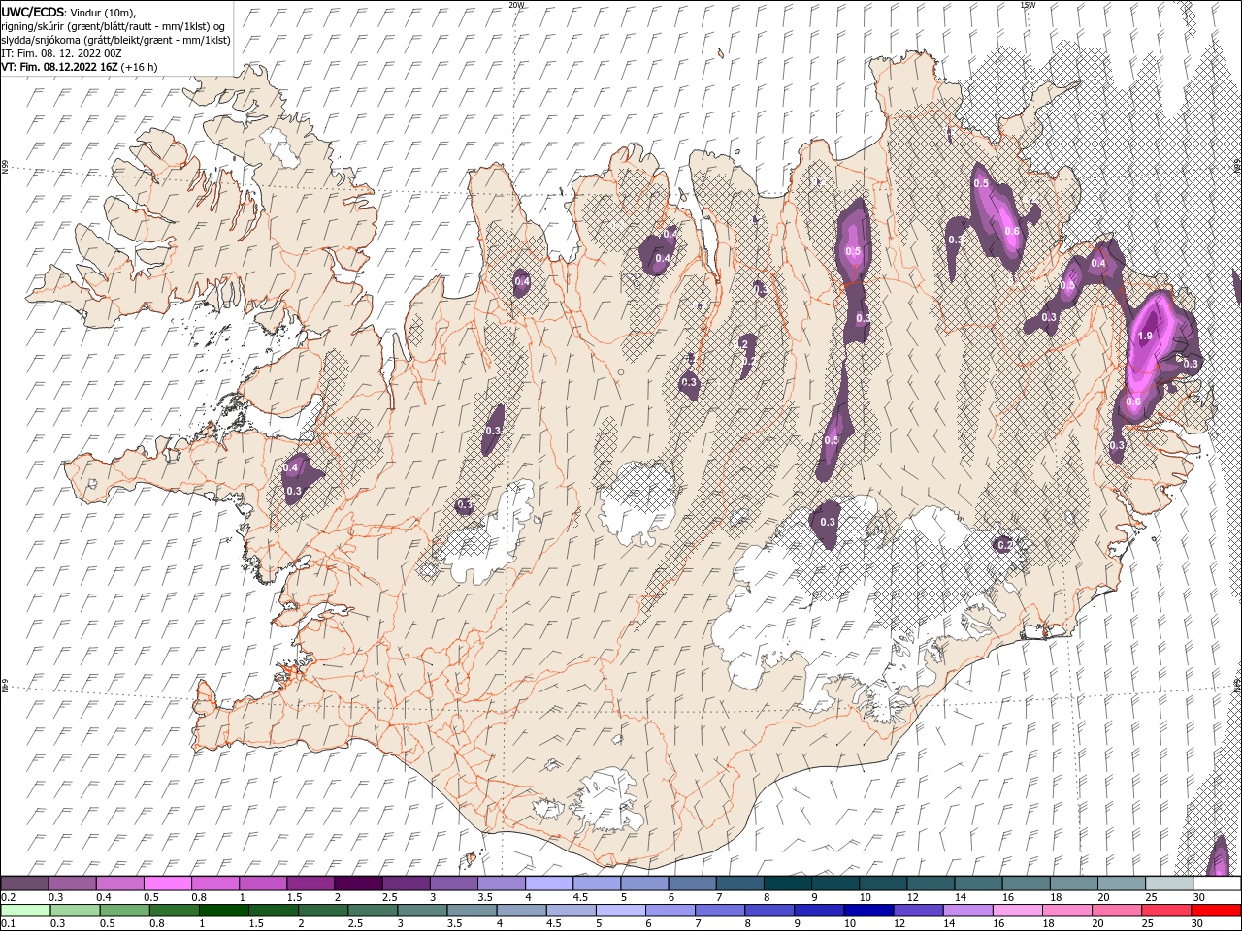Select bottom-row rain swatch between 2 and 2.5
Viewport: 1242px width, 931px height.
[x=323, y=912]
